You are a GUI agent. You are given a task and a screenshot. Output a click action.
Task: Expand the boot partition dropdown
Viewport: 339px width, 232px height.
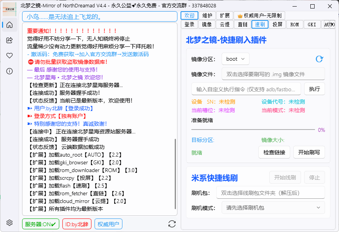(236, 59)
